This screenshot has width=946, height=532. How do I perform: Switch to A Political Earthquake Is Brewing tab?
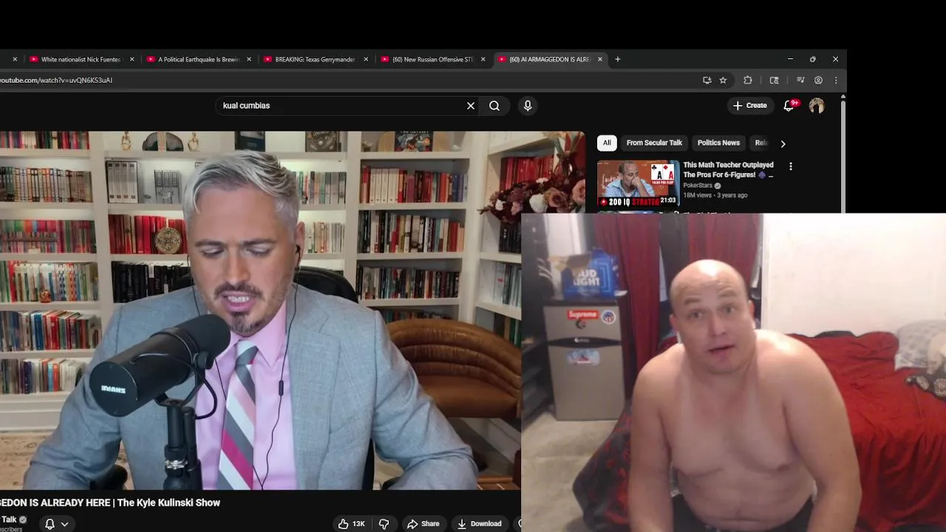point(197,59)
